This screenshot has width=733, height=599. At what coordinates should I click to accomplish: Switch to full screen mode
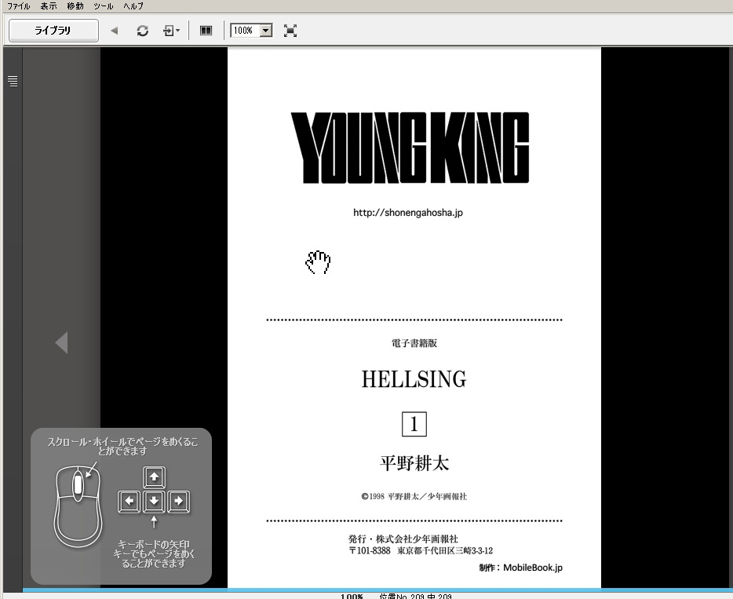pyautogui.click(x=290, y=31)
